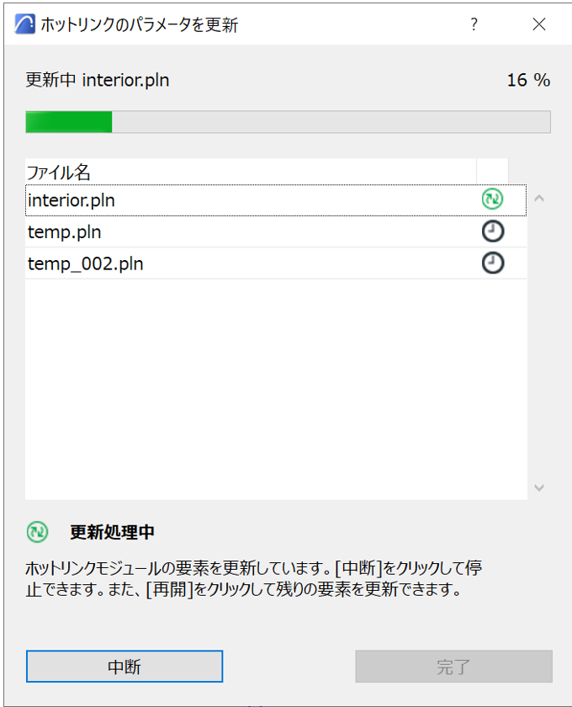Click the disabled 完了 button
Image resolution: width=572 pixels, height=707 pixels.
[x=453, y=667]
